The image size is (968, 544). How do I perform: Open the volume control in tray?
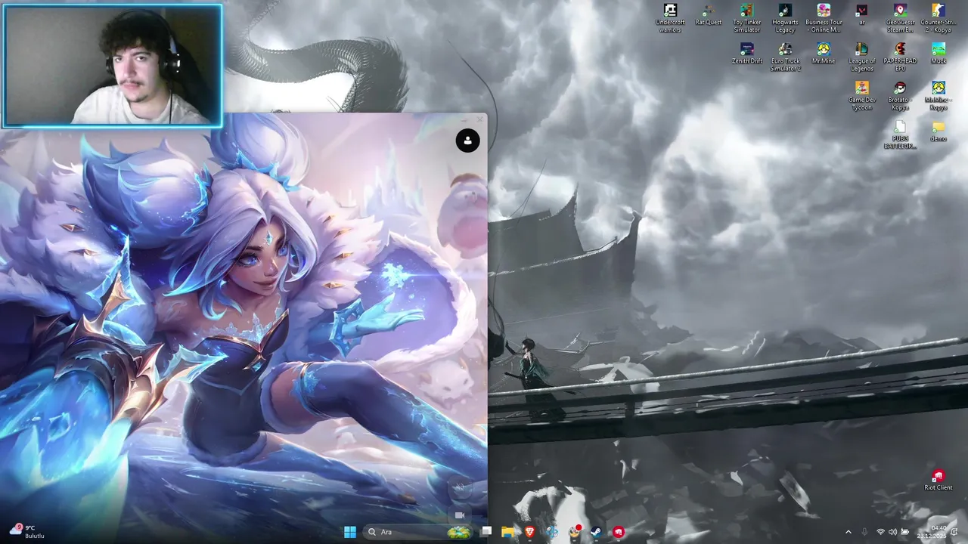[x=892, y=532]
